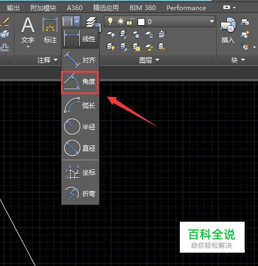Viewport: 258px width, 266px height.
Task: Open Edit Attributes dropdown arrow
Action: tap(254, 47)
